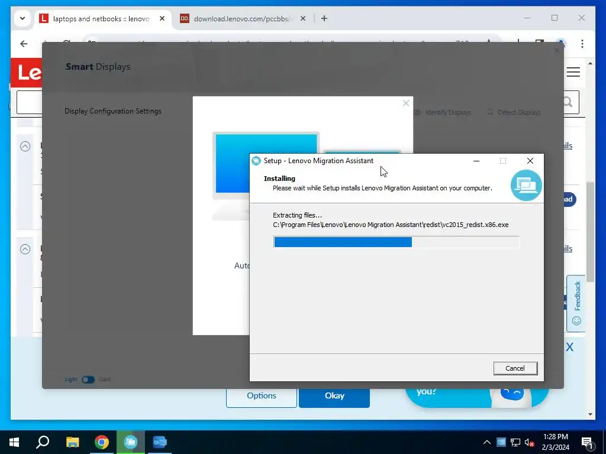This screenshot has width=606, height=454.
Task: Open Windows taskbar search
Action: point(43,442)
